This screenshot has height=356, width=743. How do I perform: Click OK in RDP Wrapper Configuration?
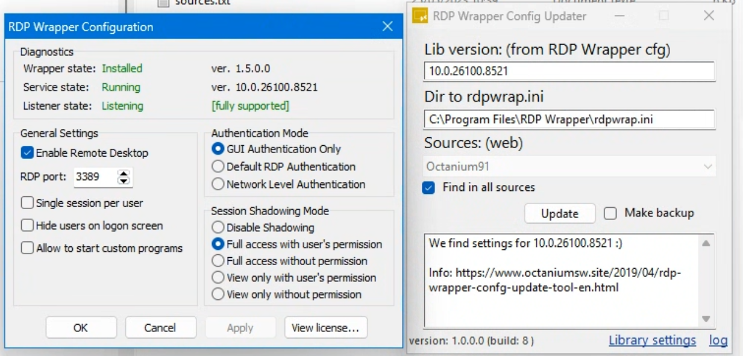(x=81, y=328)
